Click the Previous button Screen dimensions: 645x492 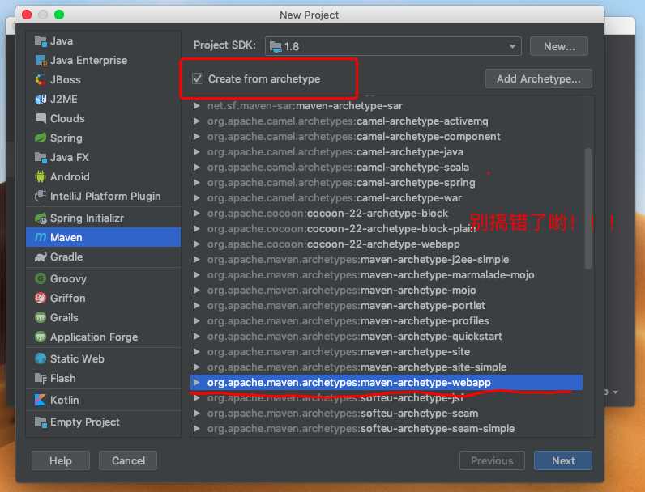(492, 460)
